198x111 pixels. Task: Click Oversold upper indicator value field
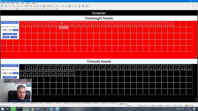[x=11, y=73]
